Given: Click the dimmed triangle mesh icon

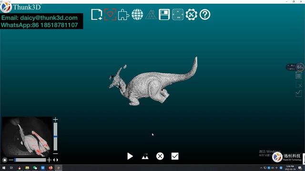Looking at the screenshot, I should [x=151, y=15].
